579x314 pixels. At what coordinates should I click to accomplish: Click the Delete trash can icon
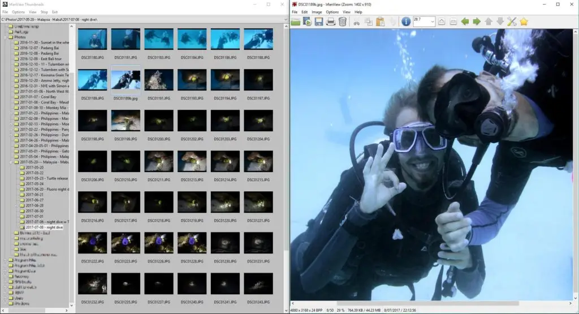342,21
